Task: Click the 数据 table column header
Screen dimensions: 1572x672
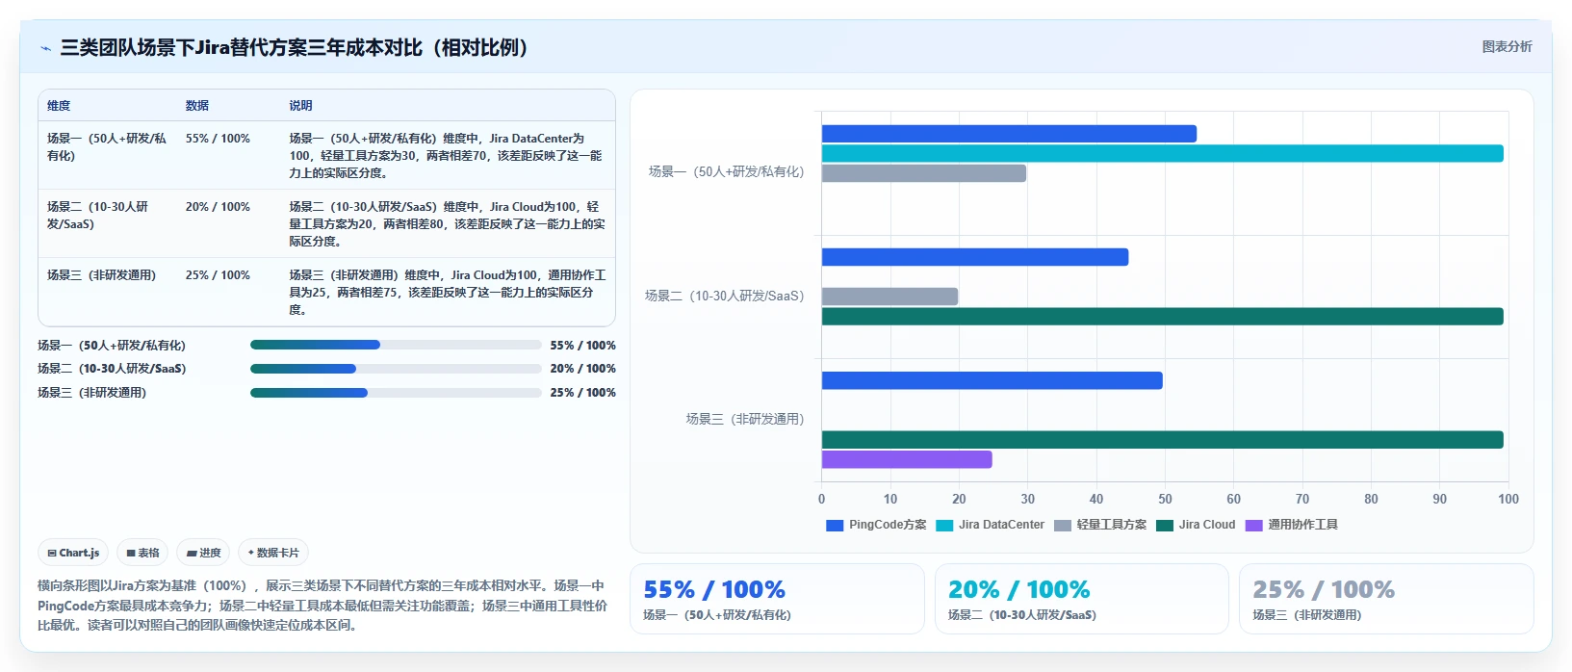Action: [x=197, y=106]
